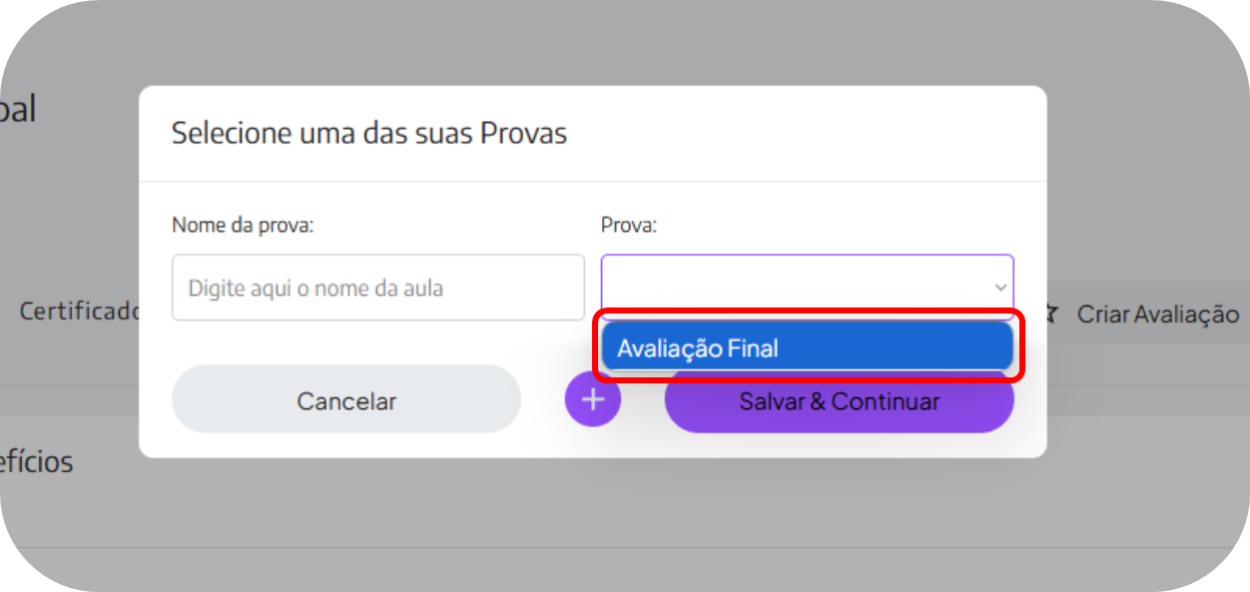Open the Prova select box
Image resolution: width=1250 pixels, height=592 pixels.
point(807,288)
